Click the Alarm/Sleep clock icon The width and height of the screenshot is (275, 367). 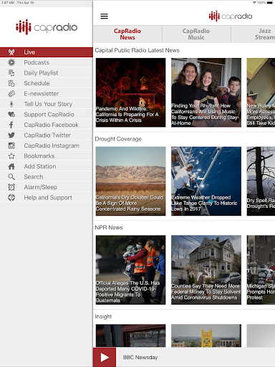pyautogui.click(x=11, y=187)
